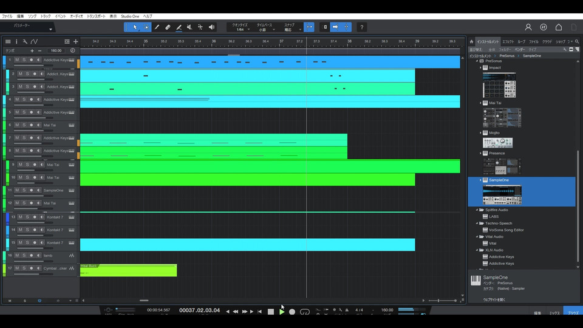This screenshot has height=328, width=583.
Task: Expand the Mojito instrument entry
Action: click(x=480, y=133)
